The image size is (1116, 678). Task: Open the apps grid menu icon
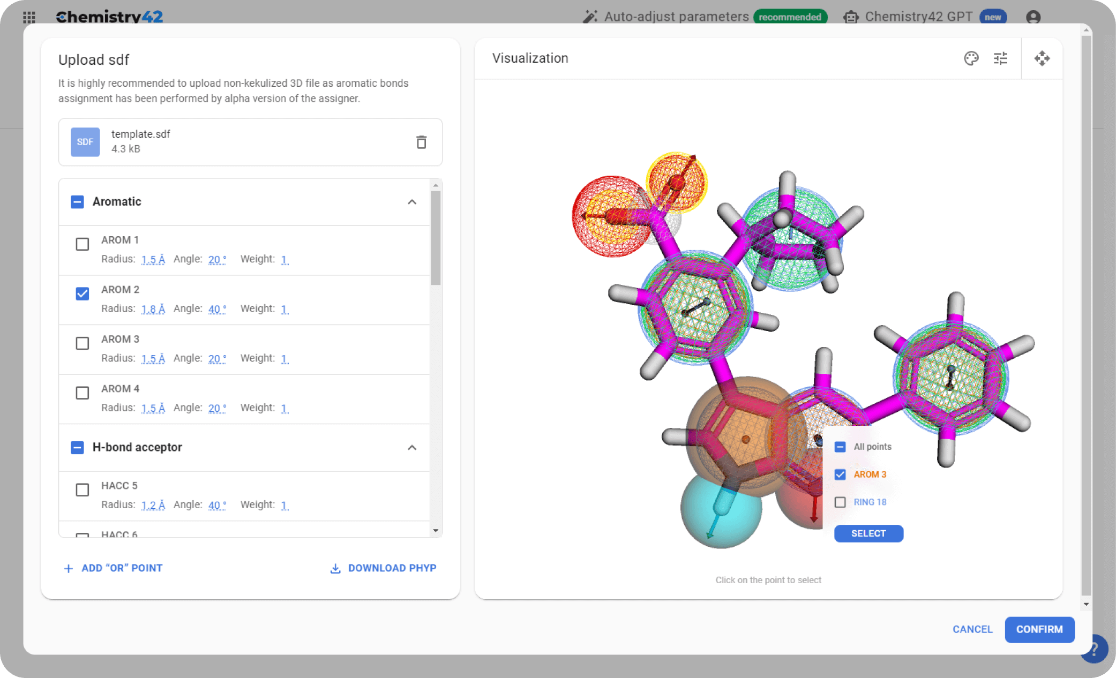pos(29,17)
